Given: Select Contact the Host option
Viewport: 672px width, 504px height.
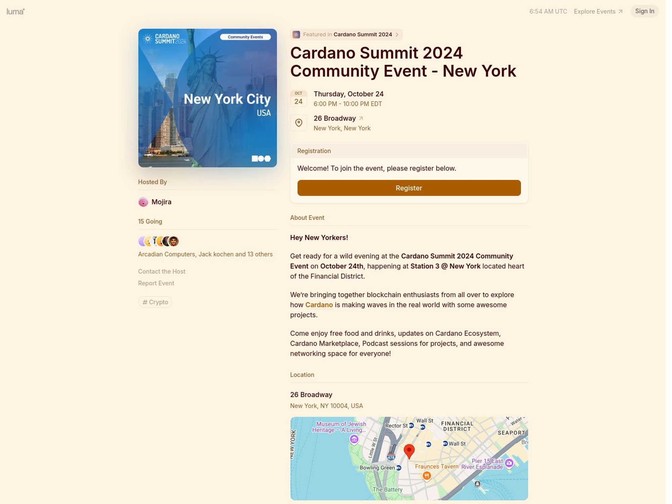Looking at the screenshot, I should pyautogui.click(x=162, y=271).
